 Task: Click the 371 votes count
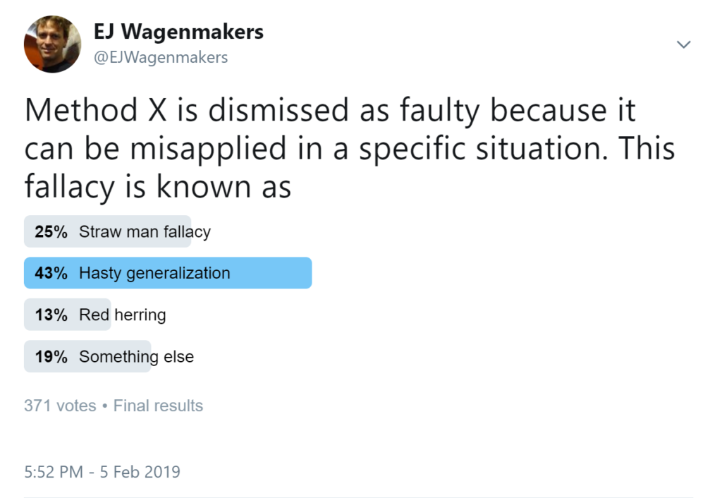tap(60, 406)
